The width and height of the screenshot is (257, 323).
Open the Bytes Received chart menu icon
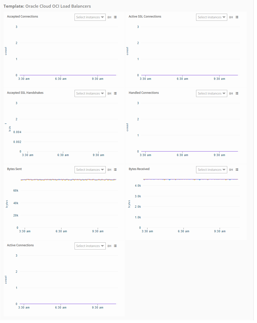[x=237, y=170]
